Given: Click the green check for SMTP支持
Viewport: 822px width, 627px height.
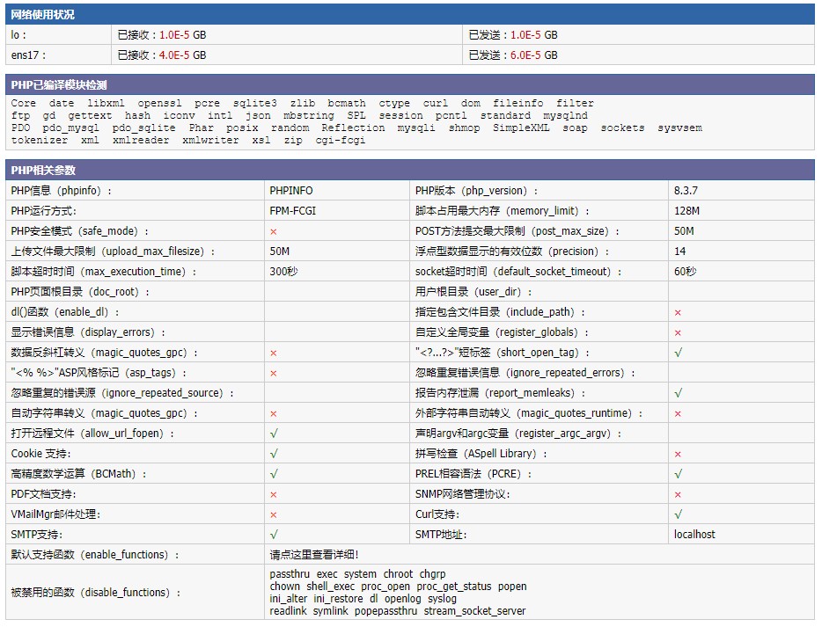Looking at the screenshot, I should point(274,535).
